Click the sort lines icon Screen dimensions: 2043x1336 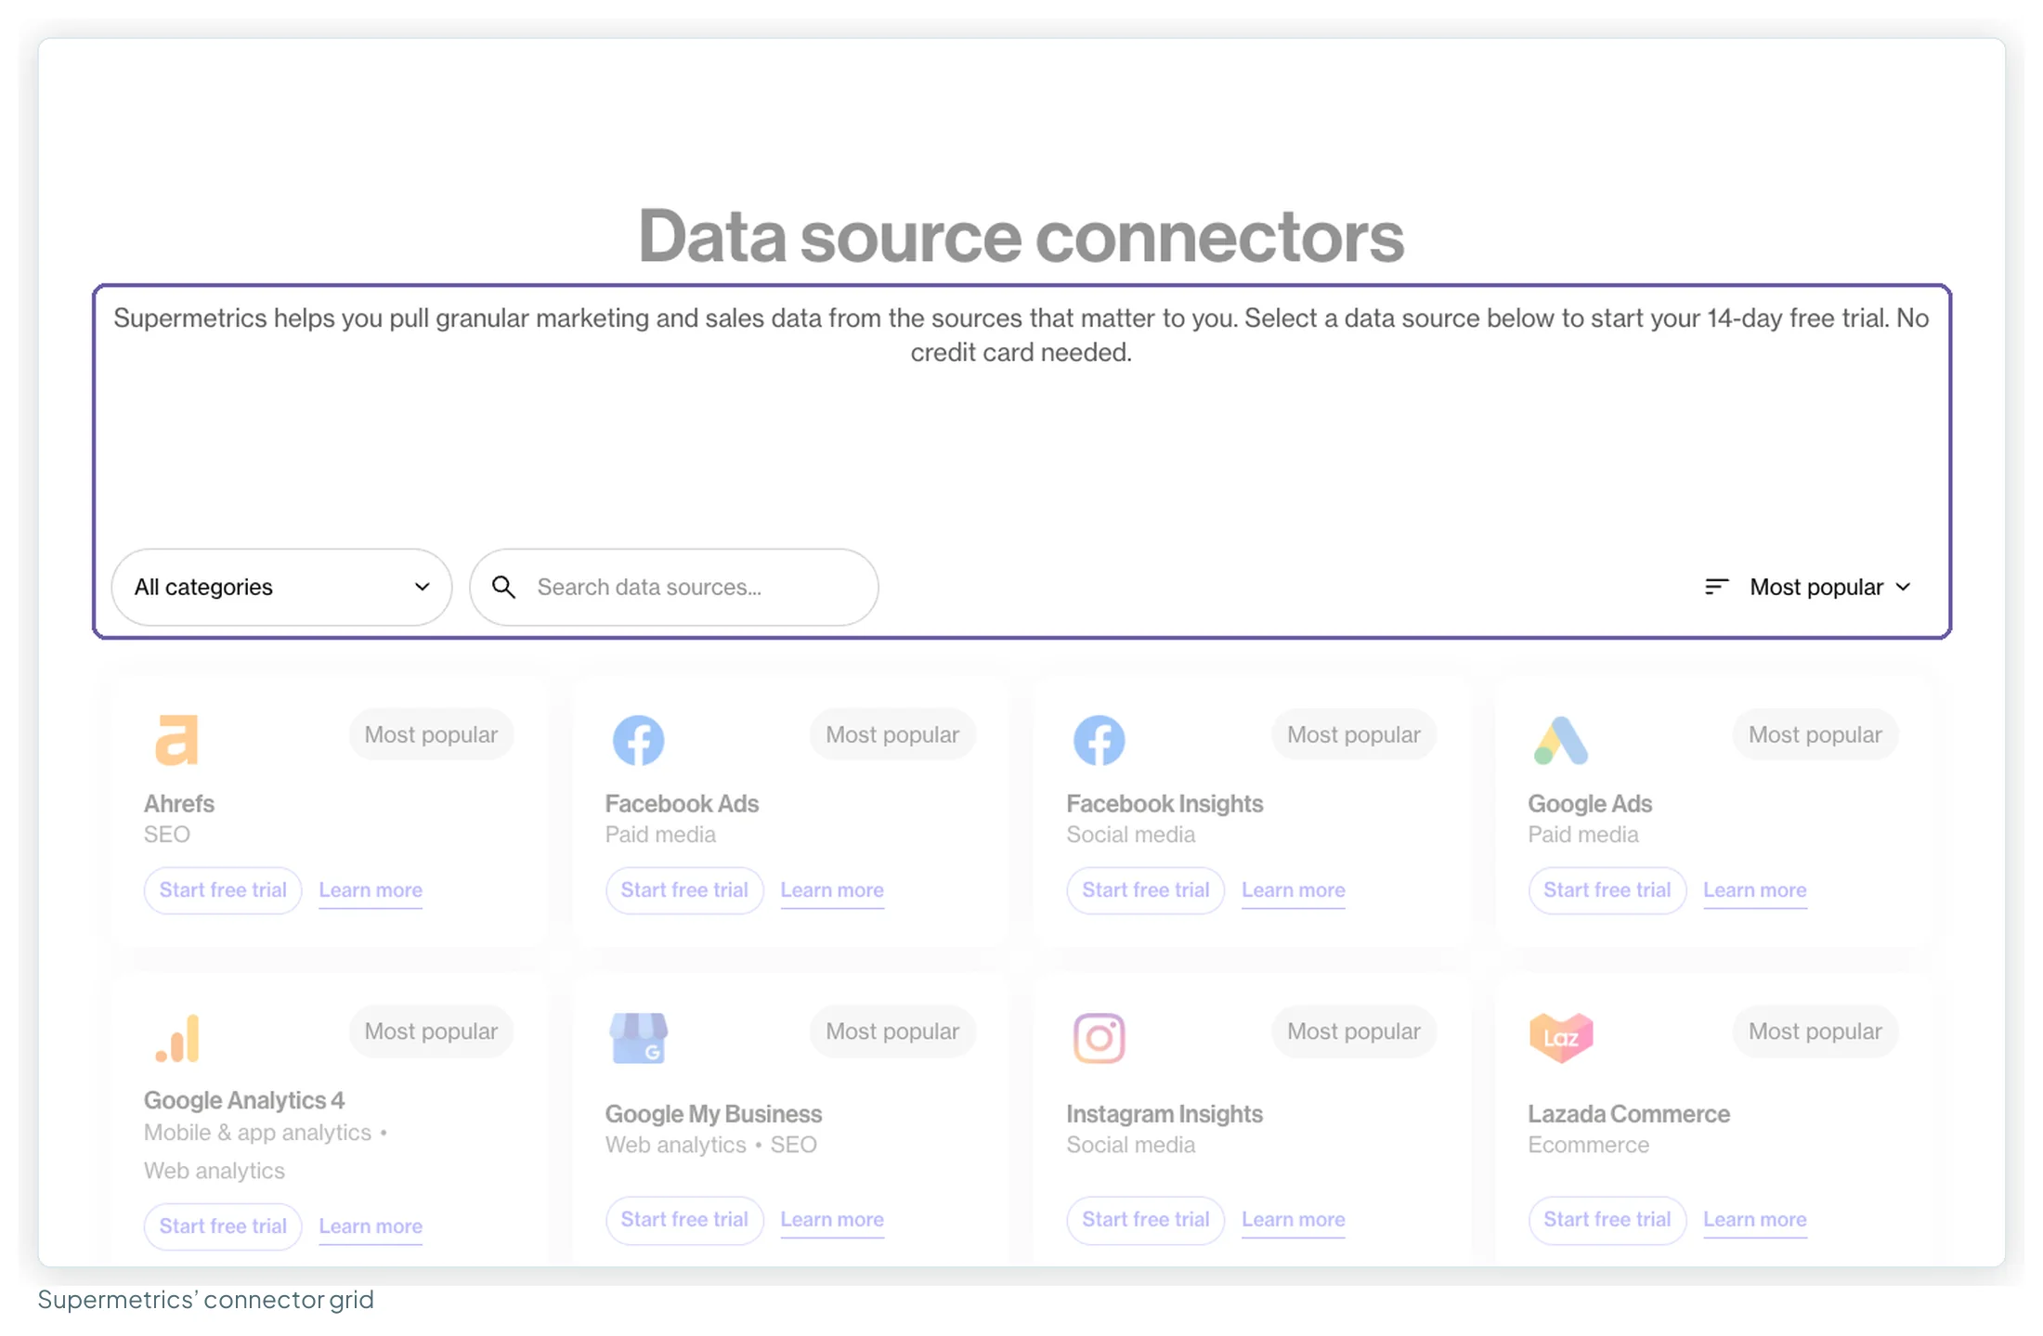1717,587
